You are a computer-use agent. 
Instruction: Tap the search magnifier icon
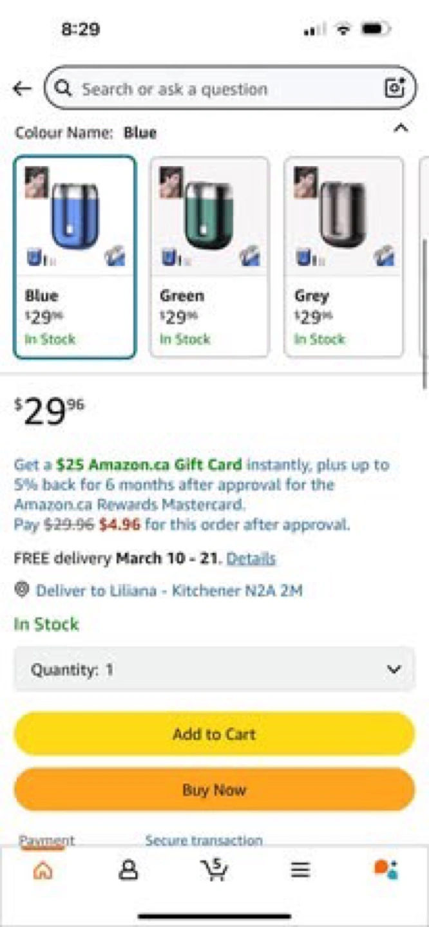63,89
